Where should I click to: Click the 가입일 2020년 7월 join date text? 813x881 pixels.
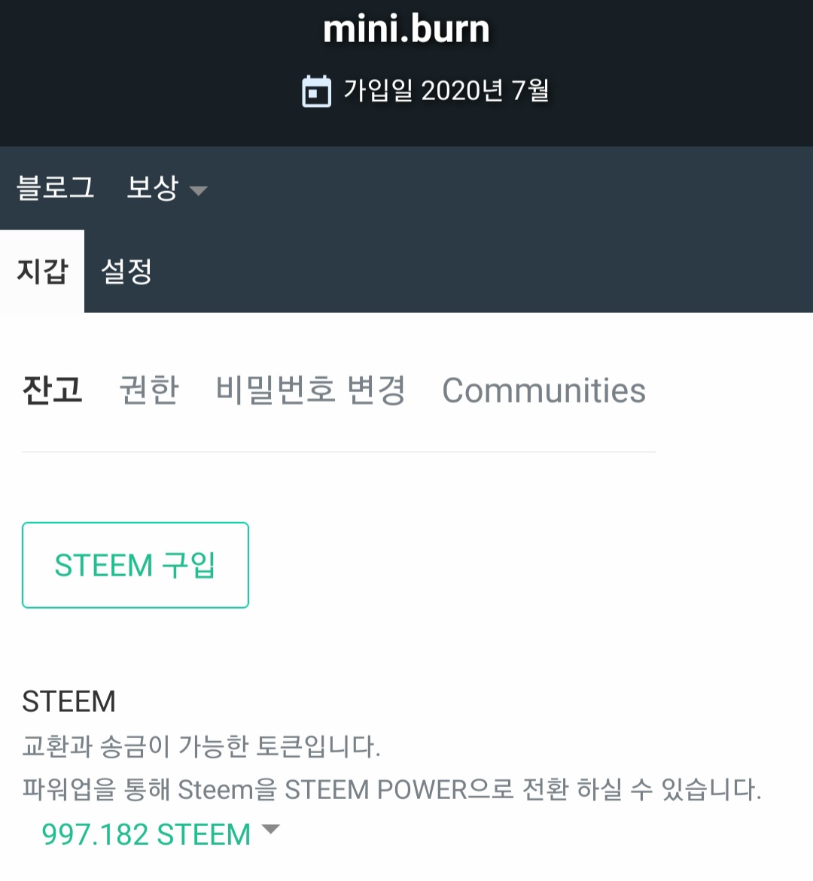pyautogui.click(x=446, y=90)
